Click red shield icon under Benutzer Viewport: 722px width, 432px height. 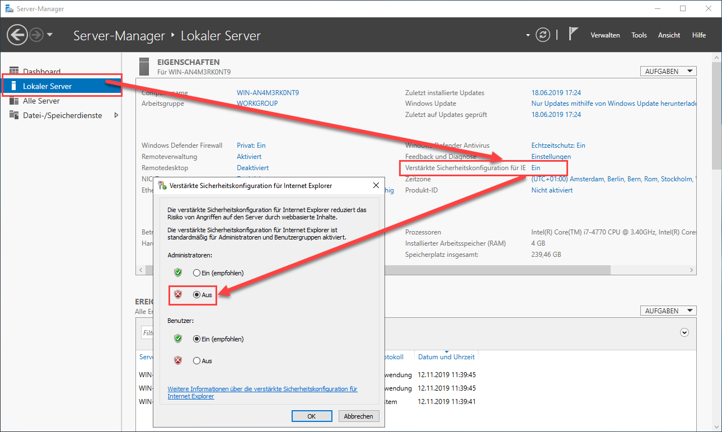[x=178, y=360]
